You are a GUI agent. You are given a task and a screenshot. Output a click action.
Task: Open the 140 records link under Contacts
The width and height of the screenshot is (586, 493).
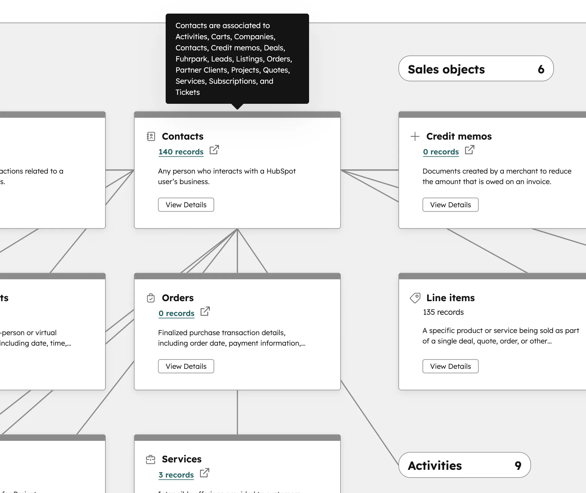coord(181,152)
